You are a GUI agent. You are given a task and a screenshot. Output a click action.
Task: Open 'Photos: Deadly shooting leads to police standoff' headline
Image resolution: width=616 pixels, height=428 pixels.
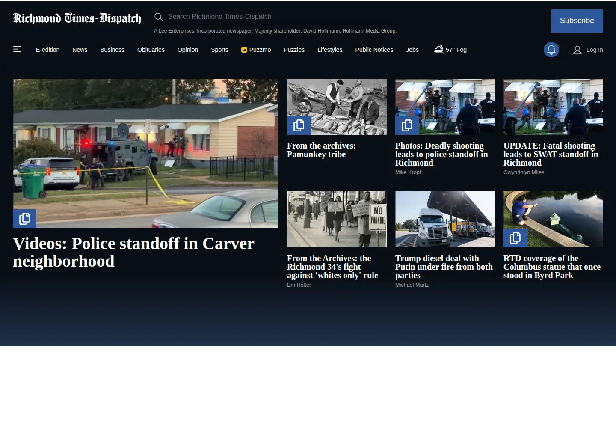441,154
